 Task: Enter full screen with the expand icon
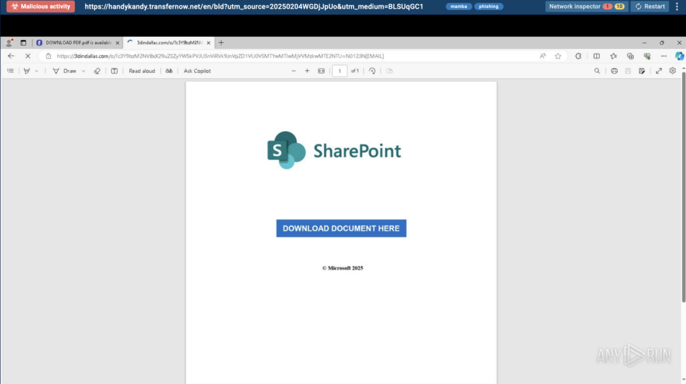(x=659, y=71)
